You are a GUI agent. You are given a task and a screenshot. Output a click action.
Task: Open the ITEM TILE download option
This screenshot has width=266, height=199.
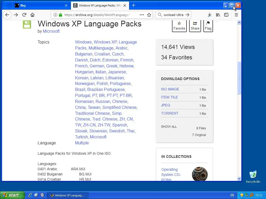(x=169, y=97)
